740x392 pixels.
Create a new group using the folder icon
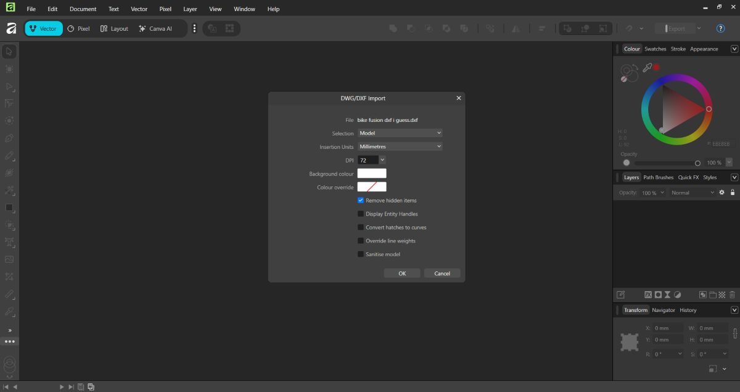click(712, 295)
